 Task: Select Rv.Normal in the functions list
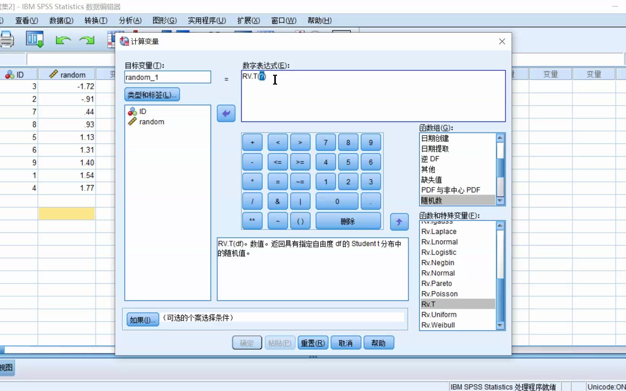(439, 273)
